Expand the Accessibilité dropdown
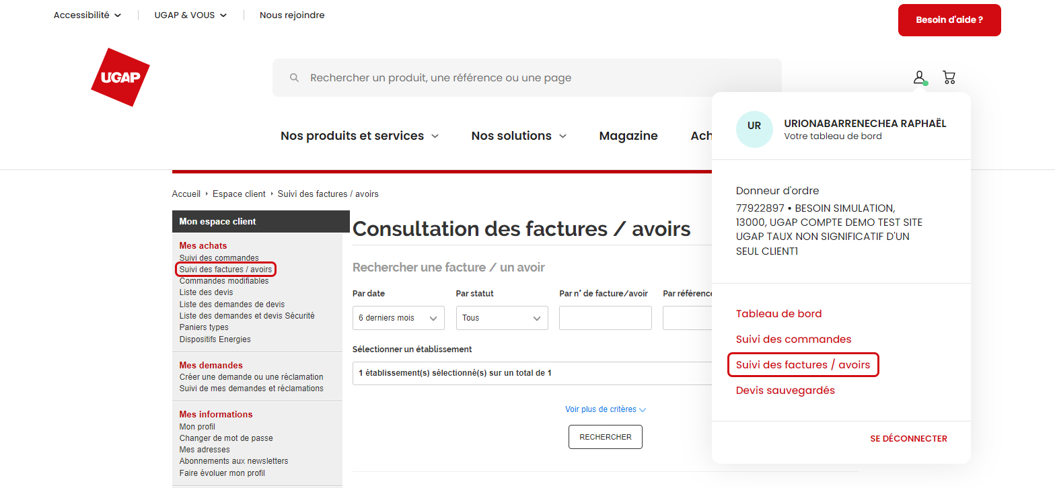Viewport: 1055px width, 488px height. pyautogui.click(x=87, y=15)
